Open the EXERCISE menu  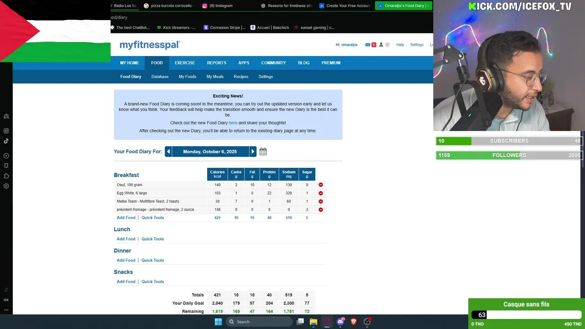(x=185, y=63)
